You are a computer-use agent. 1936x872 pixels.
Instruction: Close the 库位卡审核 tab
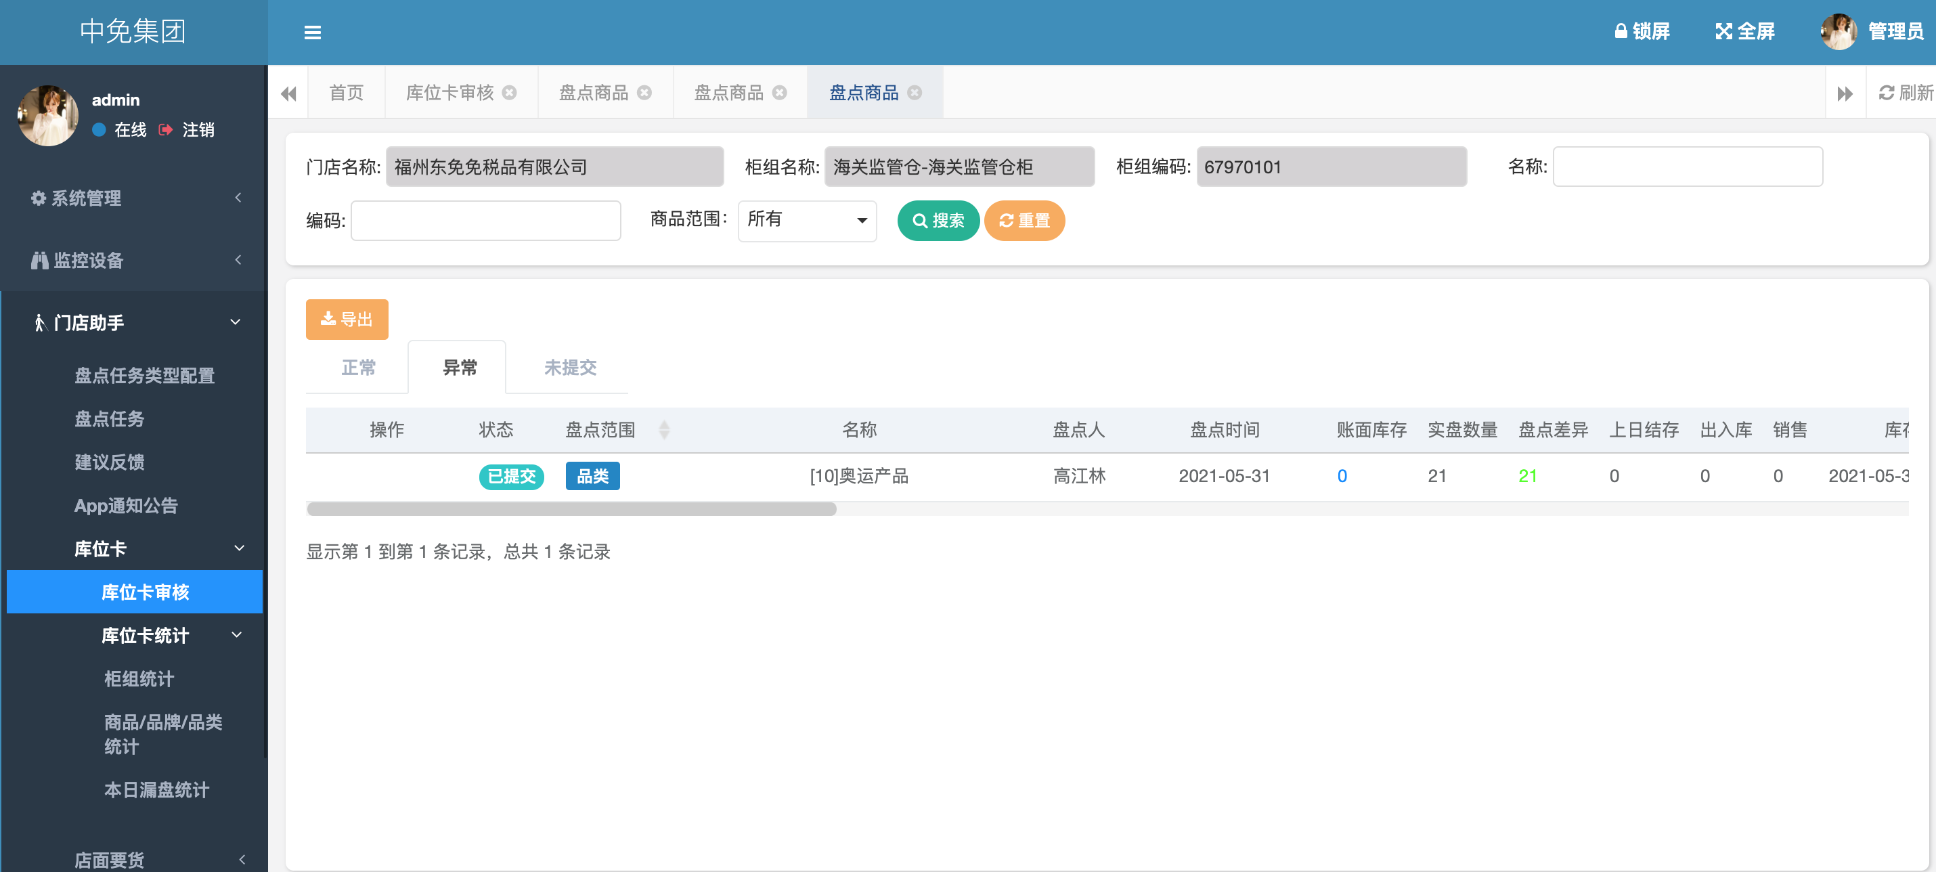tap(510, 93)
